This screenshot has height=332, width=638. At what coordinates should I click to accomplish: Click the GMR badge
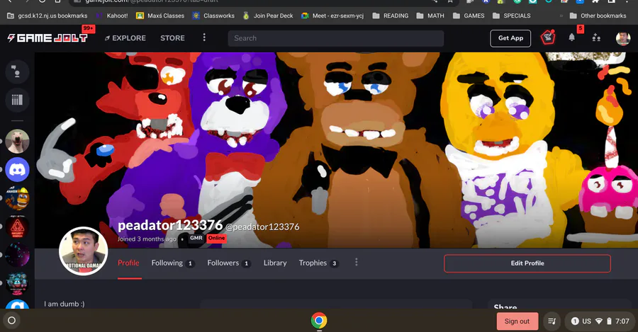pyautogui.click(x=196, y=238)
